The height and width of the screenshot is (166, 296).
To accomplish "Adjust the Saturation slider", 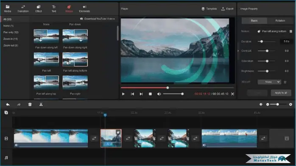I will point(267,61).
